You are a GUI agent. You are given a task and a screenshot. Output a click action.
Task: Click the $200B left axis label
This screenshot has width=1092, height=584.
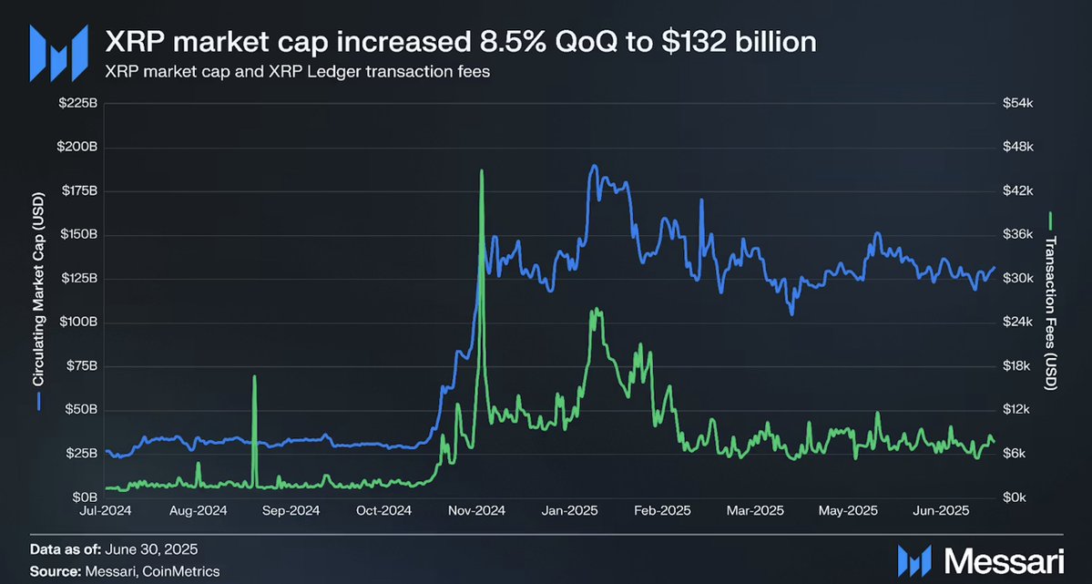78,147
